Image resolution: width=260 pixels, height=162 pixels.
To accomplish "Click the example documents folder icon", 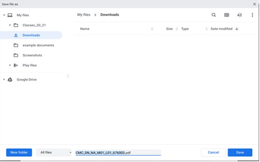I will [x=16, y=45].
